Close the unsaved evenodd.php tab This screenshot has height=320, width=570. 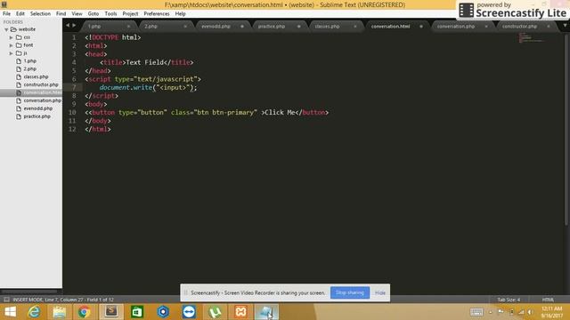point(242,27)
